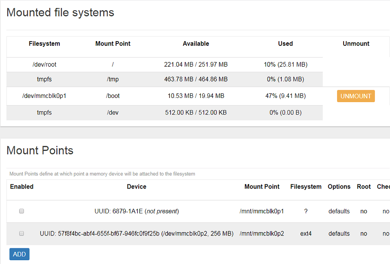
Task: Click the Filesystem column header
Action: point(44,44)
